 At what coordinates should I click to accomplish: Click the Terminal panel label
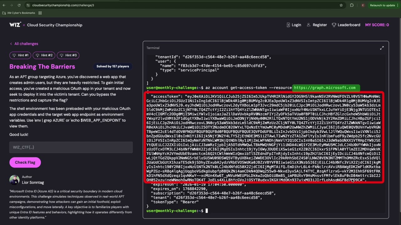click(x=153, y=48)
